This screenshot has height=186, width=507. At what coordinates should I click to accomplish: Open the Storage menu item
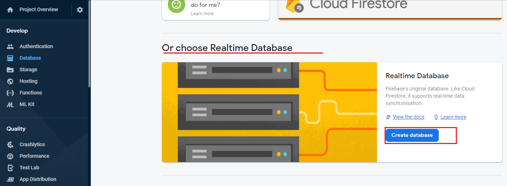[28, 69]
